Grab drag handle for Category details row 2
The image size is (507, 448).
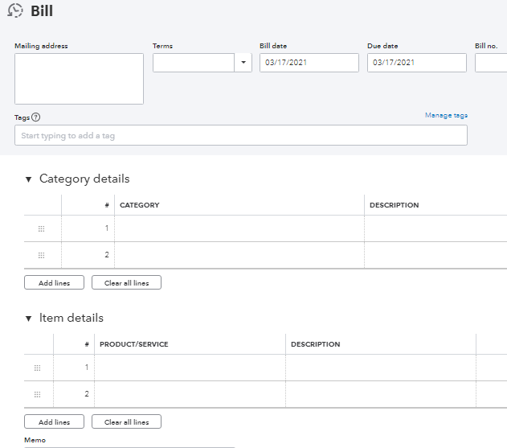tap(41, 255)
